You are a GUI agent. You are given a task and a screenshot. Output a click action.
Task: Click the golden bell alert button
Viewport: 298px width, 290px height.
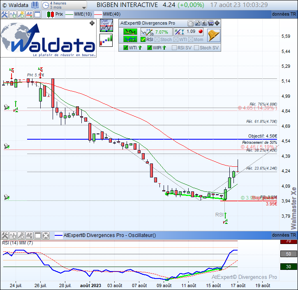[214, 35]
